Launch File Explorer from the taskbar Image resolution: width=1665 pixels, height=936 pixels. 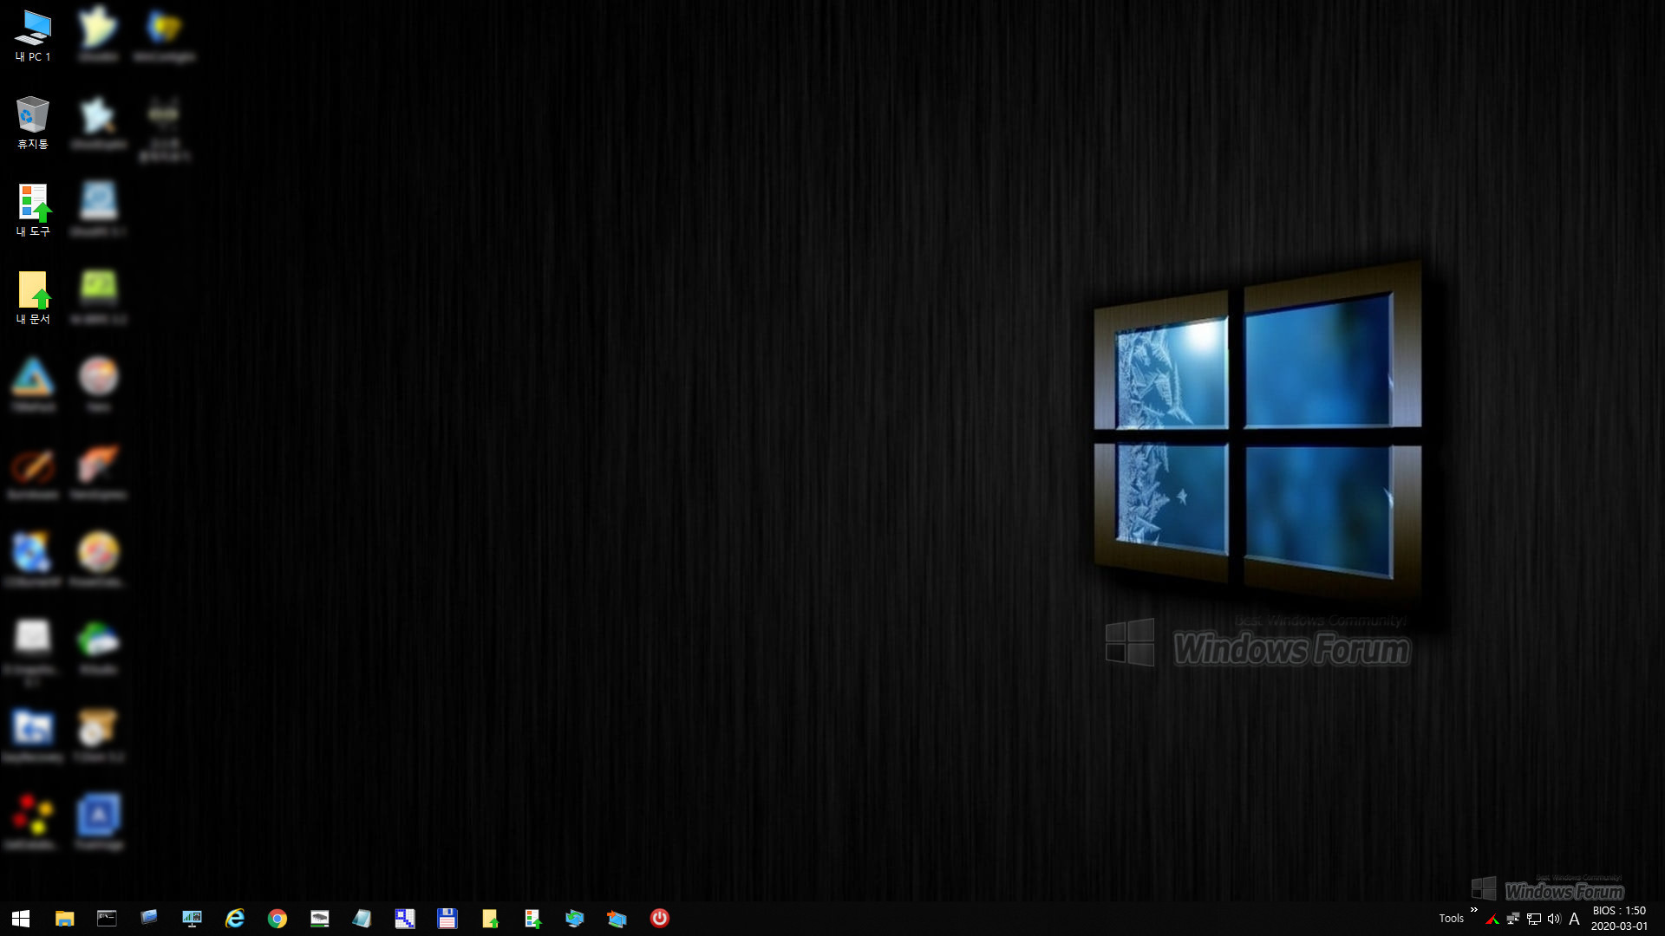pos(64,918)
